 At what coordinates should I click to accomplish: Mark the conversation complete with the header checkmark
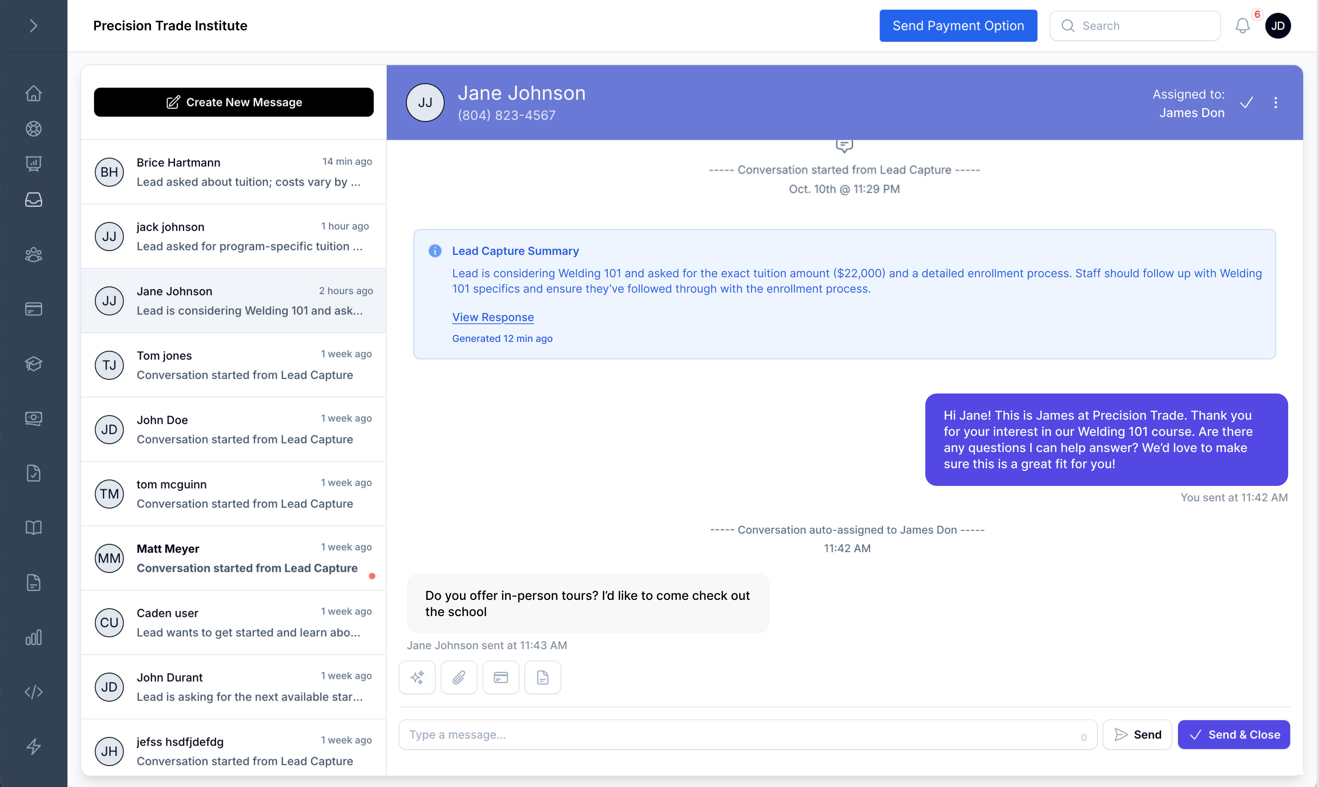pos(1246,103)
